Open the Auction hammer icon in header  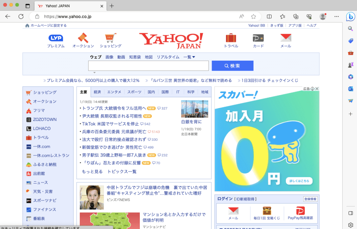click(83, 38)
